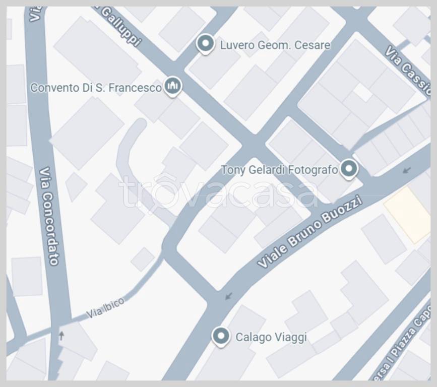Open the Calago Viaggi map marker
This screenshot has height=387, width=437.
pyautogui.click(x=221, y=337)
